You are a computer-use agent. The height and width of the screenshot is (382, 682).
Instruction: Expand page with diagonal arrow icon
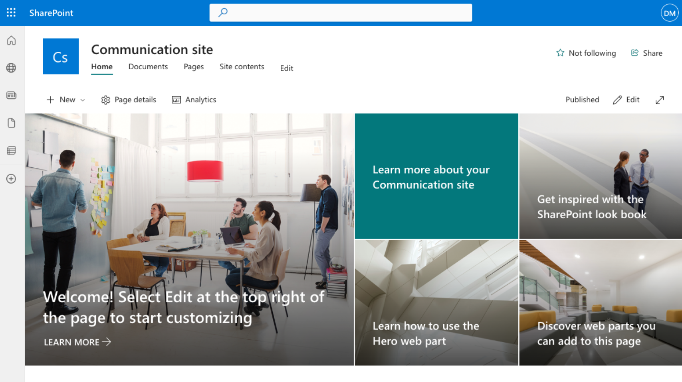tap(660, 100)
